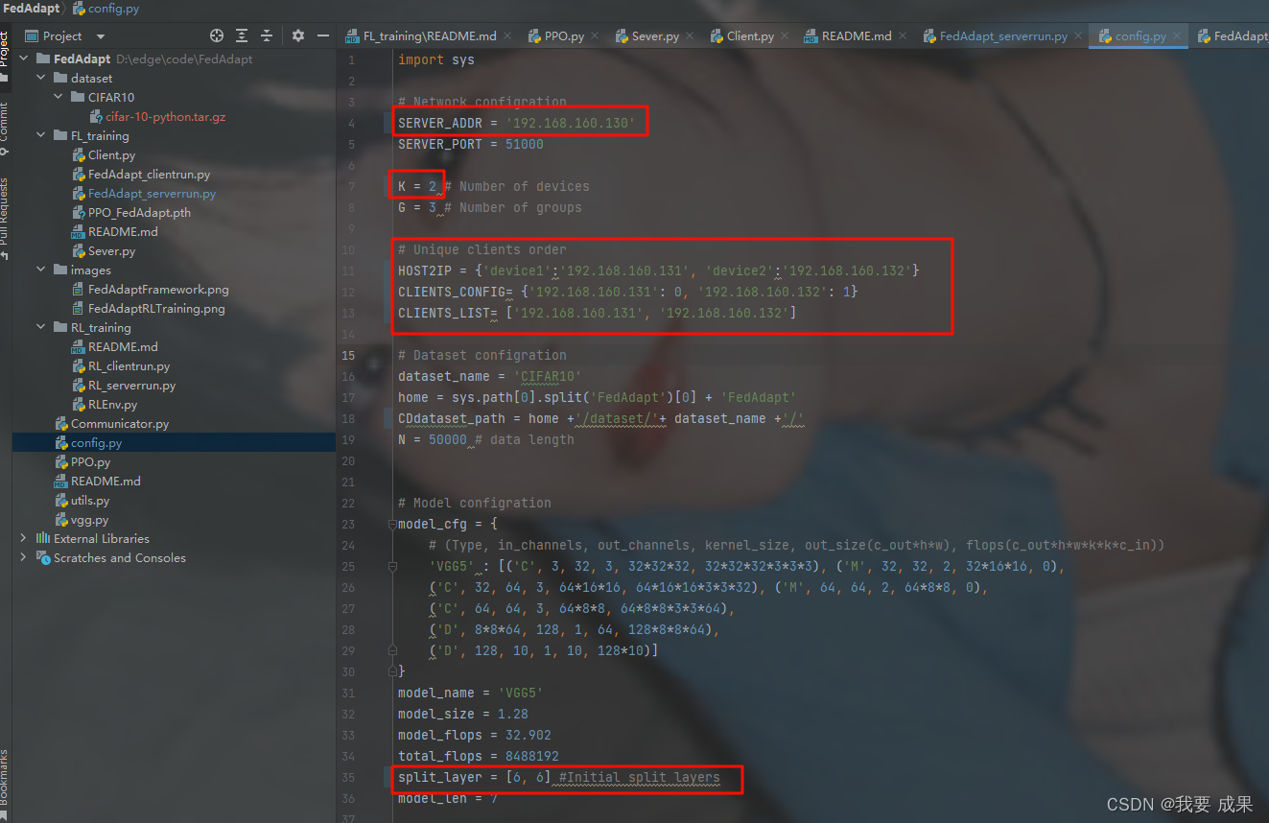Hide the Project panel with minus icon
Viewport: 1269px width, 823px height.
[323, 35]
